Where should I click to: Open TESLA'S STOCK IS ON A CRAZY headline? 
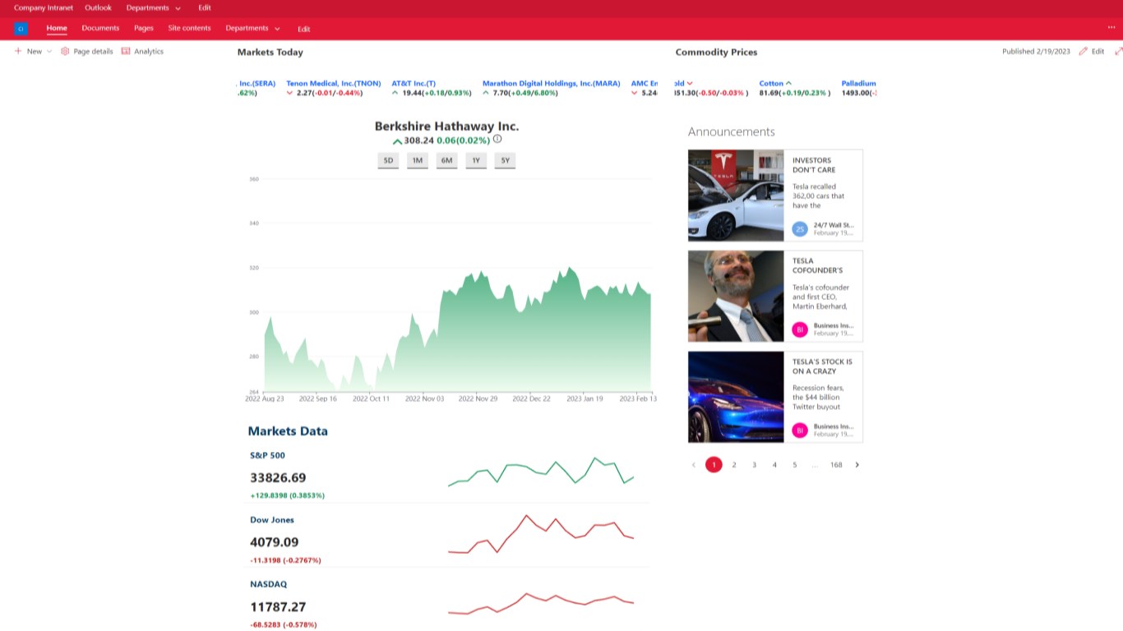[822, 366]
